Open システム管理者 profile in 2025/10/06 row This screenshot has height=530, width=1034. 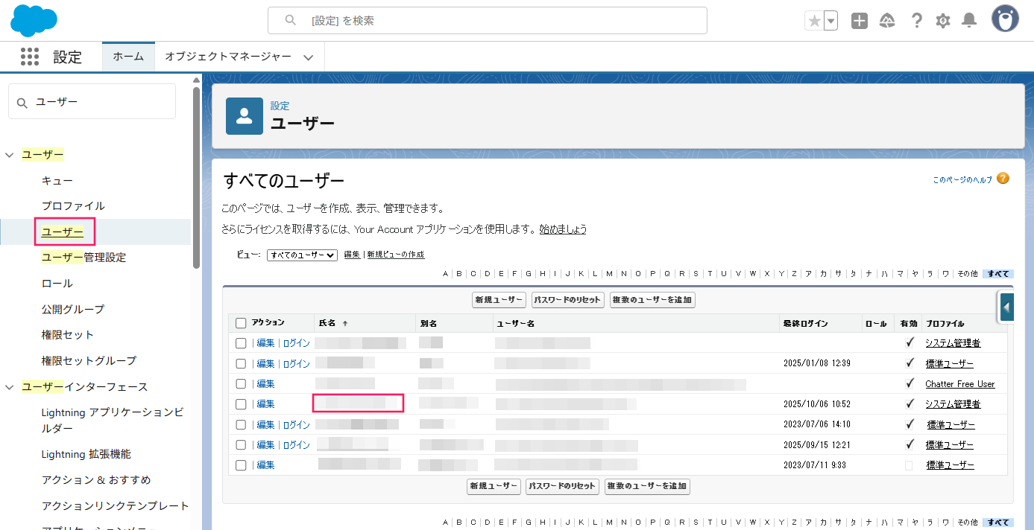point(953,404)
